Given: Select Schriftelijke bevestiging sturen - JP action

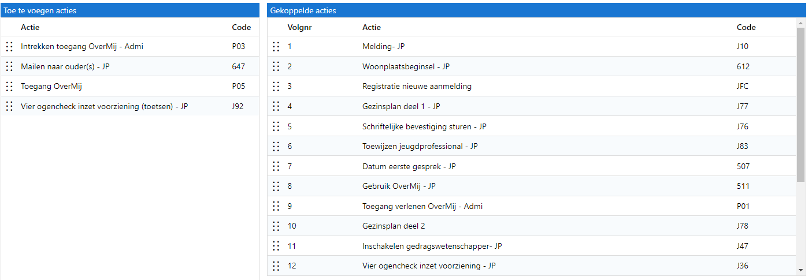Looking at the screenshot, I should point(424,126).
